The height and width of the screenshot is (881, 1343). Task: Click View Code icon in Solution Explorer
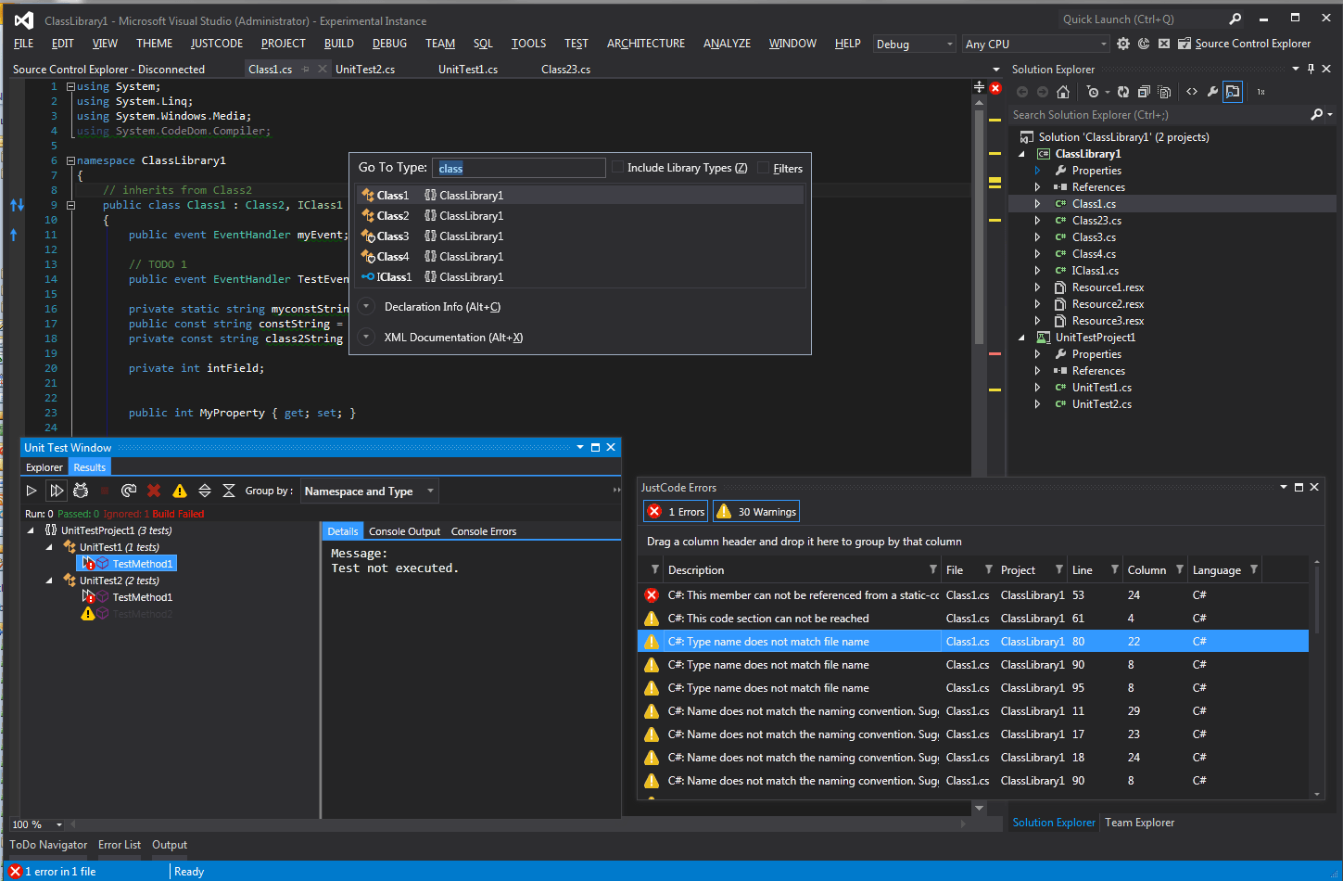(x=1192, y=92)
